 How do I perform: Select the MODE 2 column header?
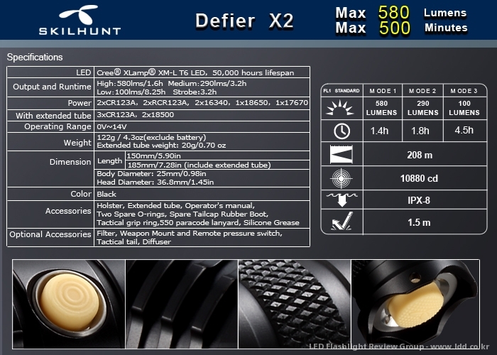pos(422,91)
